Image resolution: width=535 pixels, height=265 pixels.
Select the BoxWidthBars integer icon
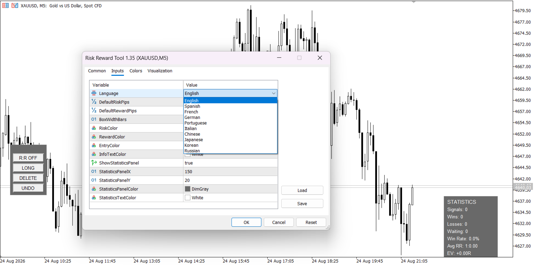[94, 119]
